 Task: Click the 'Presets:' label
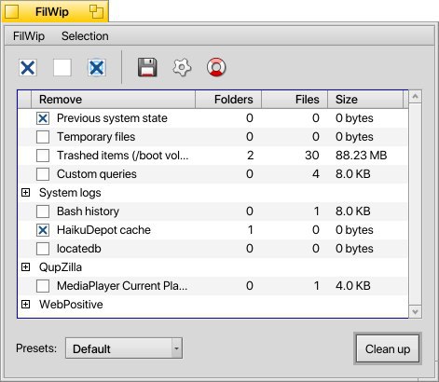[x=36, y=348]
